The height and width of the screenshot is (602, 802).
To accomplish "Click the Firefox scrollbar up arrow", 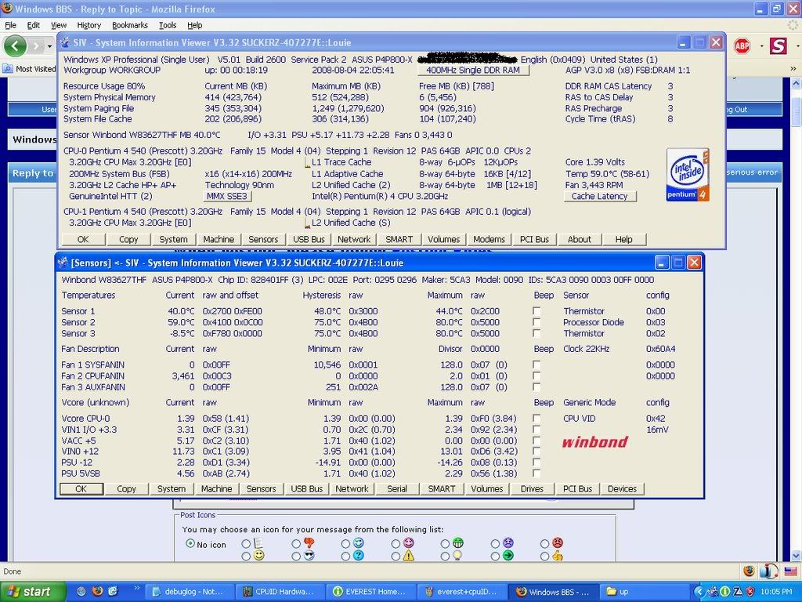I will tap(796, 82).
